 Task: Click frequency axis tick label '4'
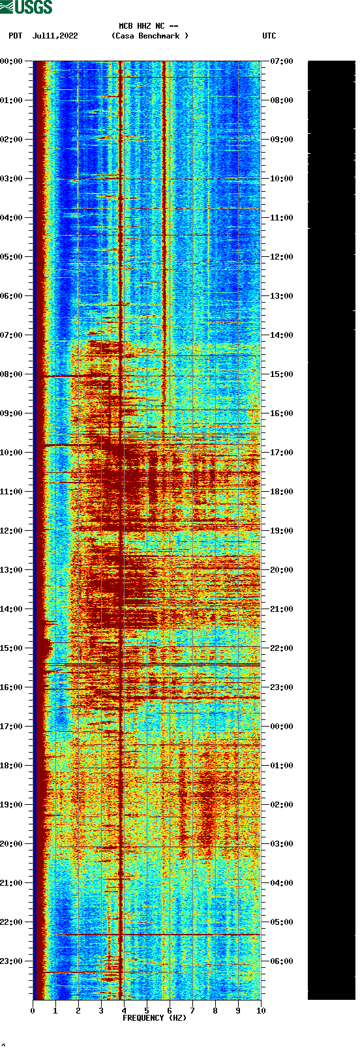point(124,1010)
